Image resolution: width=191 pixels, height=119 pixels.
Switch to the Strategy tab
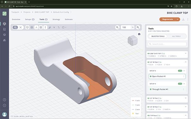point(56,19)
